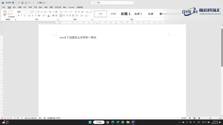Toggle Bold formatting
Image resolution: width=223 pixels, height=125 pixels.
tap(18, 15)
